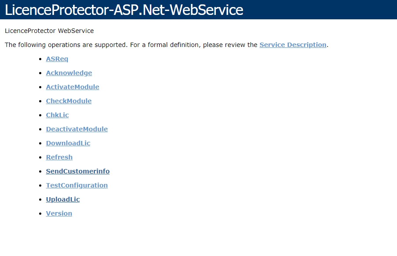Screen dimensions: 397x256
Task: Click the LicenceProtector-ASP.Net-WebService page heading
Action: 124,10
